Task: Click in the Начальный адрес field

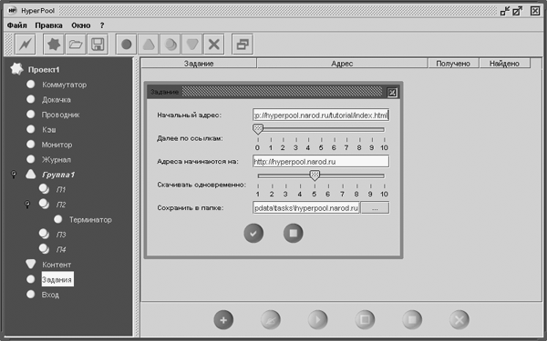Action: (x=321, y=115)
